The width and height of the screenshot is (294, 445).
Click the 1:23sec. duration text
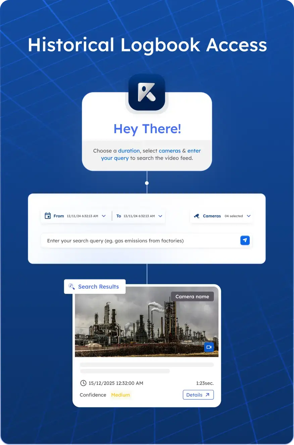point(205,383)
